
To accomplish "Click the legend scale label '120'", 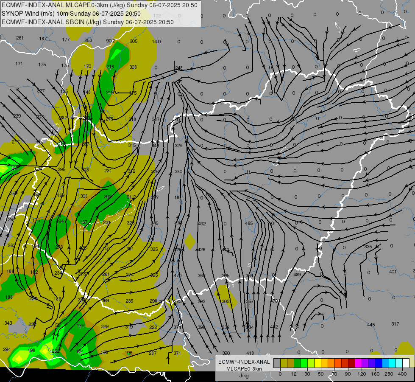I will [362, 374].
